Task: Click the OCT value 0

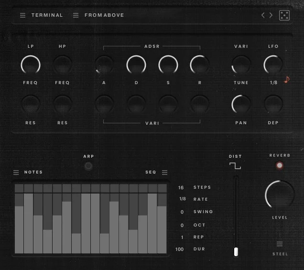Action: 182,226
